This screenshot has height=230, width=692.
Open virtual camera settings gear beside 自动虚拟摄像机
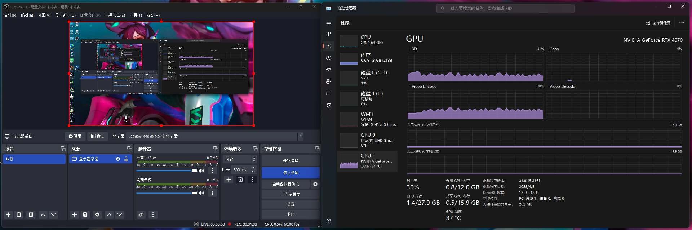[x=315, y=184]
